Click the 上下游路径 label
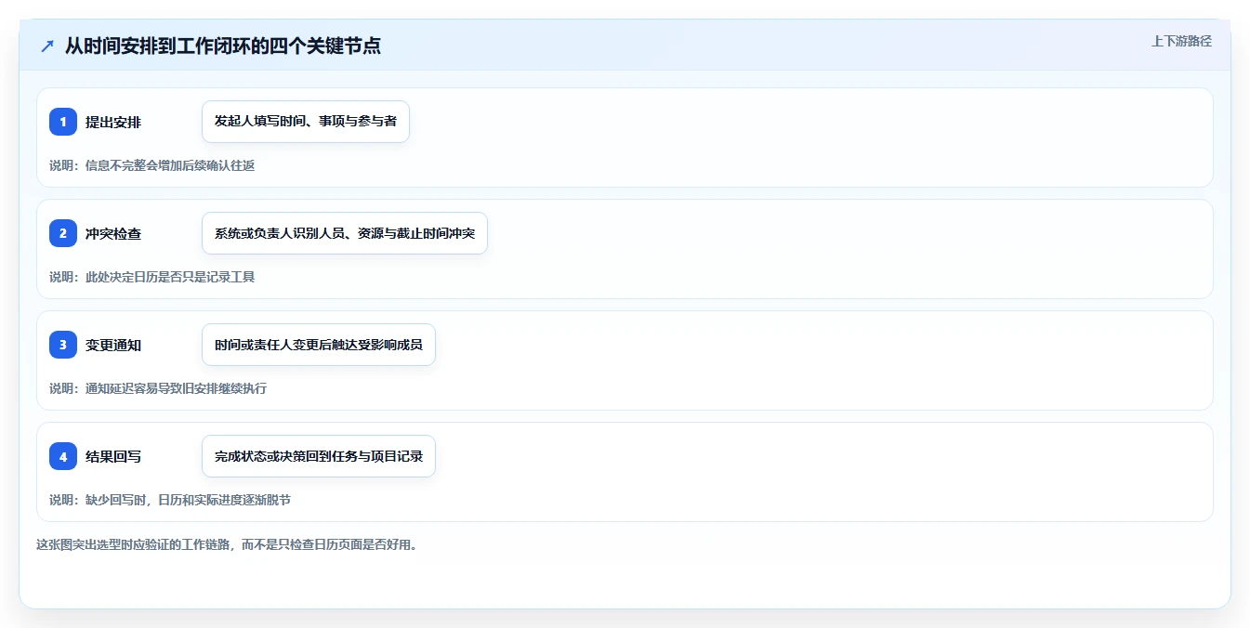Viewport: 1250px width, 628px height. coord(1181,41)
